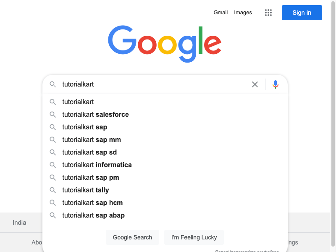The width and height of the screenshot is (336, 252).
Task: Click the blue Sign in button
Action: 302,13
